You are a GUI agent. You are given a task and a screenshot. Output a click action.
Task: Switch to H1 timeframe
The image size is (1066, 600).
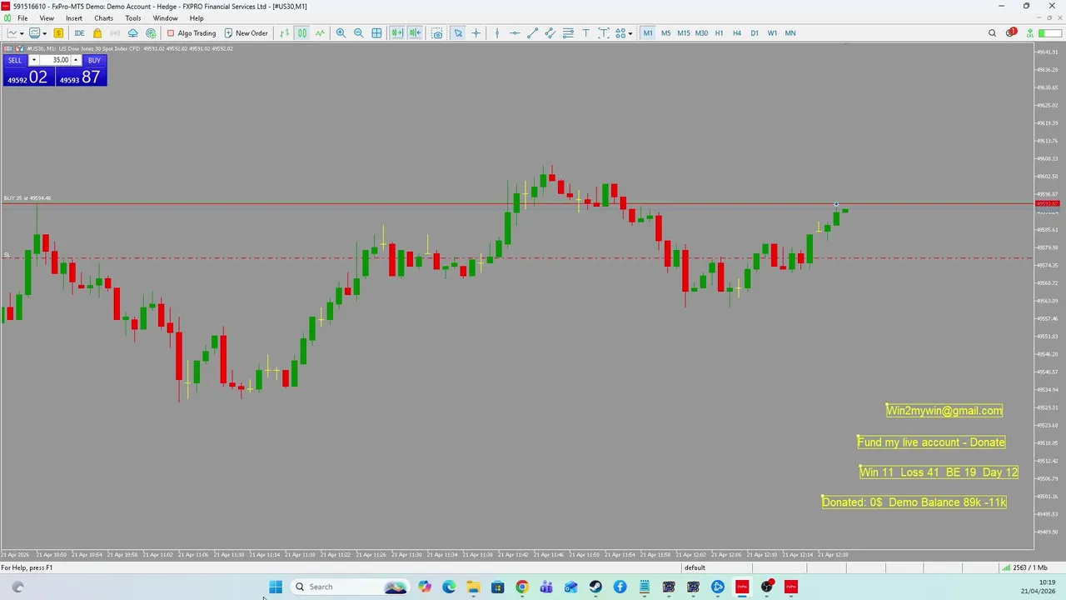pyautogui.click(x=719, y=33)
